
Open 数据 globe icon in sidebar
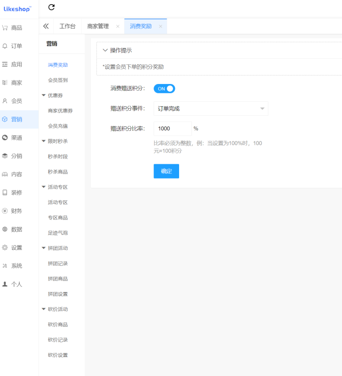click(x=5, y=229)
